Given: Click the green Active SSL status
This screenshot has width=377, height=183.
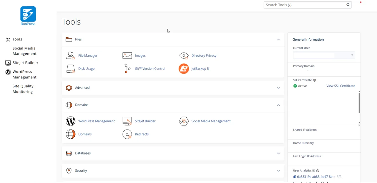Looking at the screenshot, I should (x=300, y=86).
